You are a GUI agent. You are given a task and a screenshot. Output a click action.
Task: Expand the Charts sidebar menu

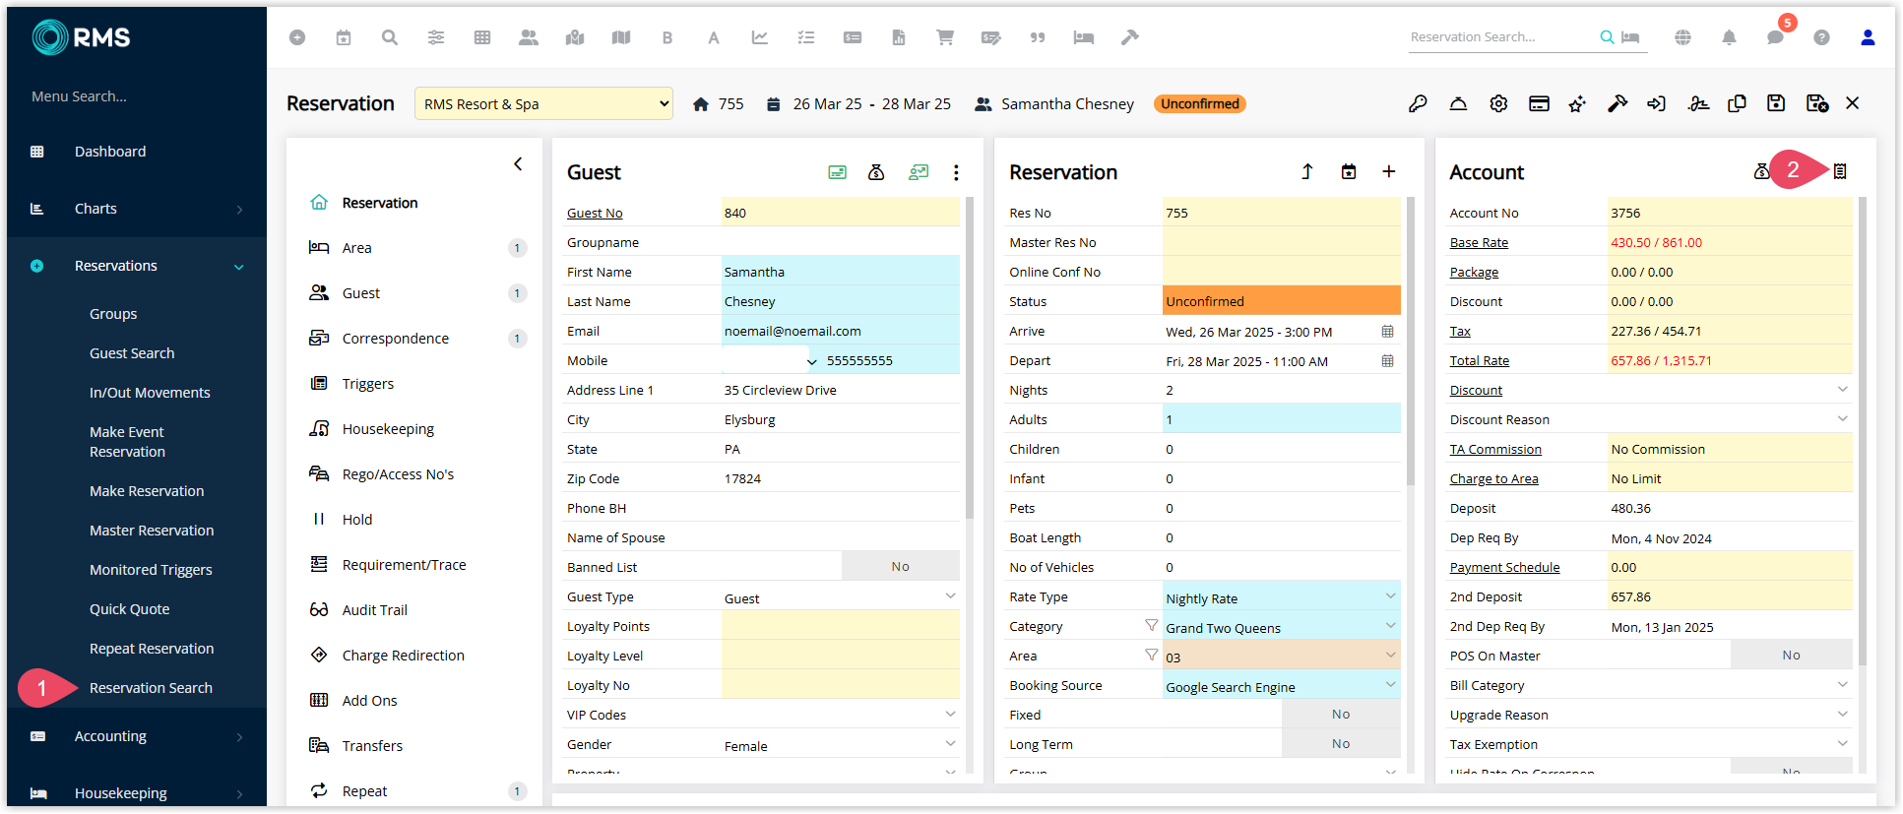point(238,210)
